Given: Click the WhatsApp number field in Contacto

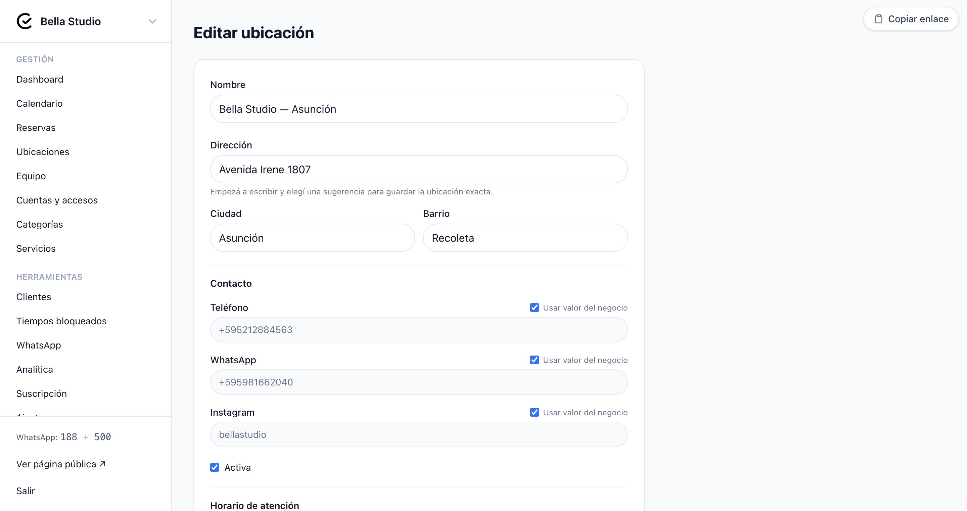Looking at the screenshot, I should (x=419, y=382).
